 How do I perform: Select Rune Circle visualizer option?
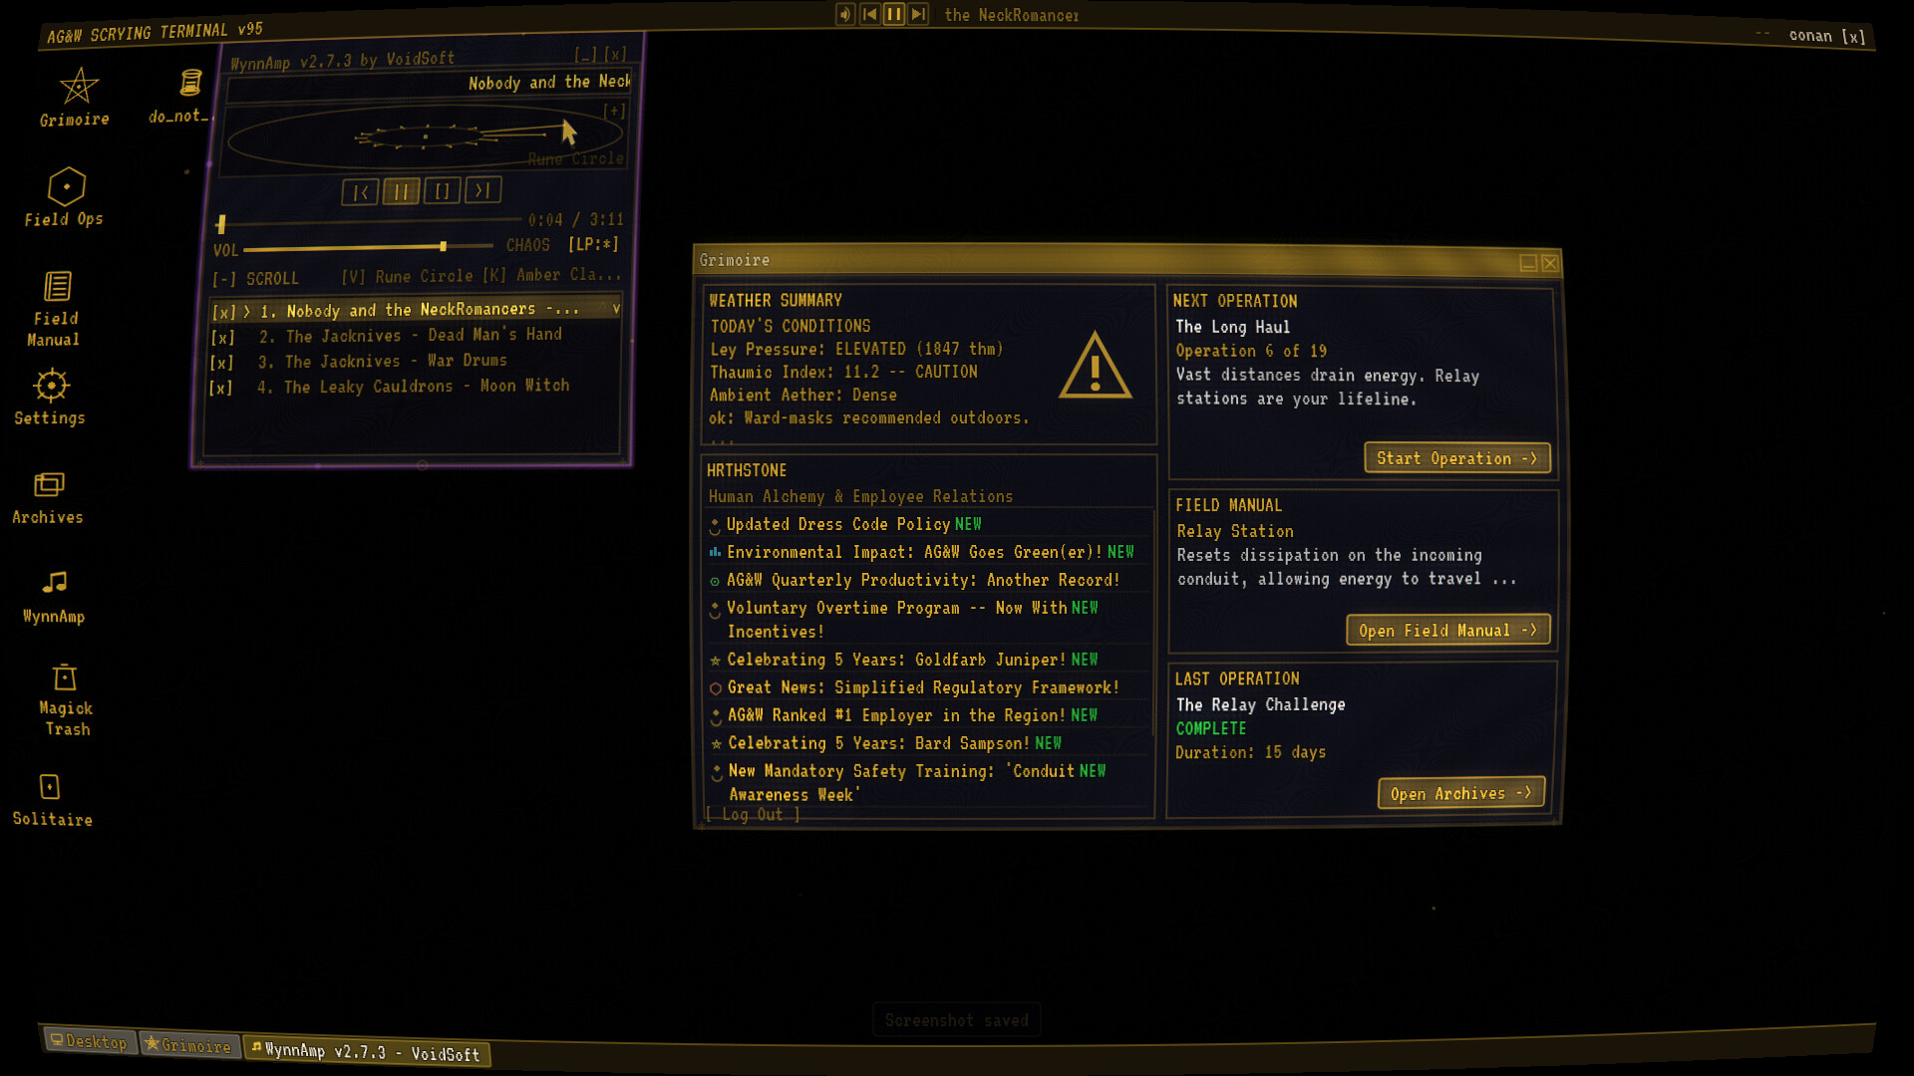coord(407,276)
